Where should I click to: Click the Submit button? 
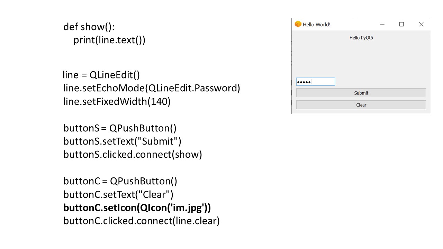tap(361, 93)
